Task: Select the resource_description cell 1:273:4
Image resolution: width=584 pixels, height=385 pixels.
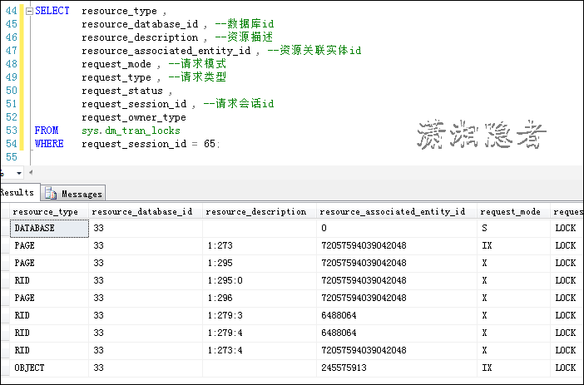Action: [260, 350]
